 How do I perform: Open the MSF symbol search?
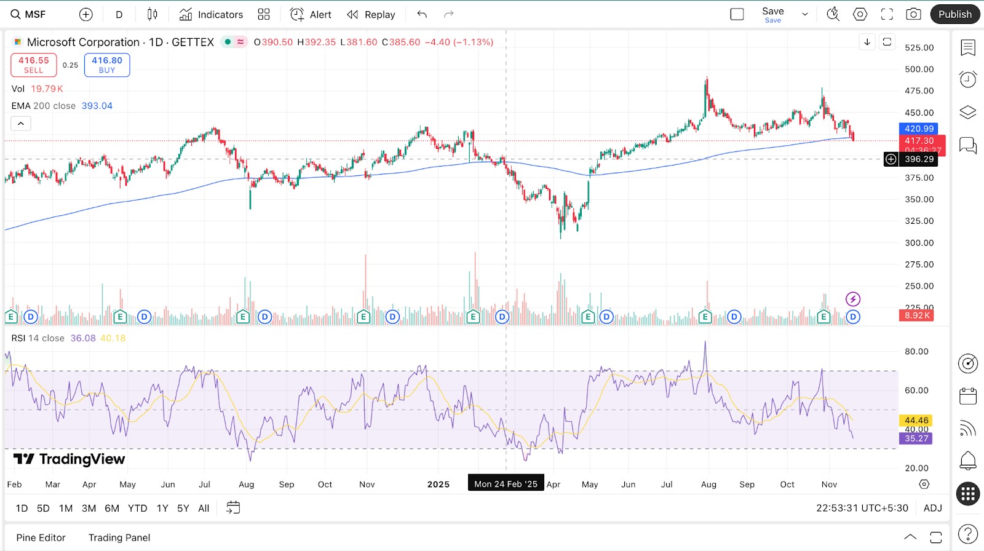point(29,14)
